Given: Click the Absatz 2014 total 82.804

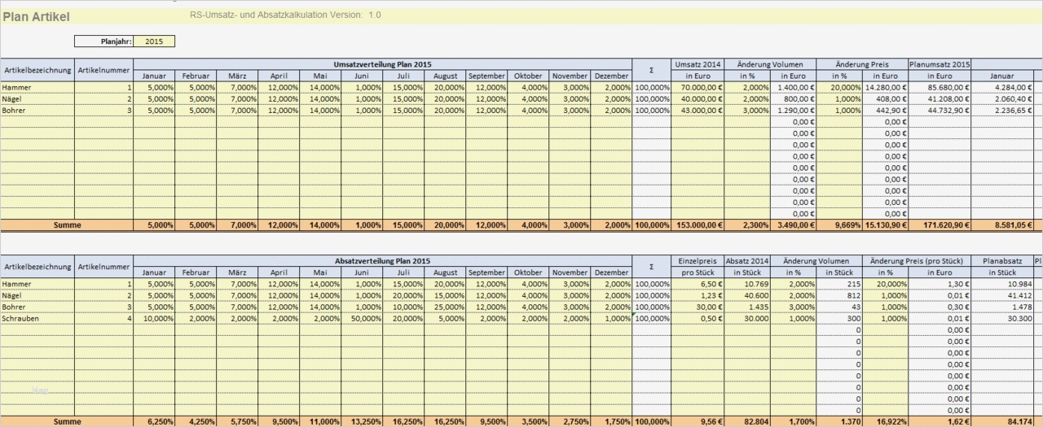Looking at the screenshot, I should click(746, 421).
